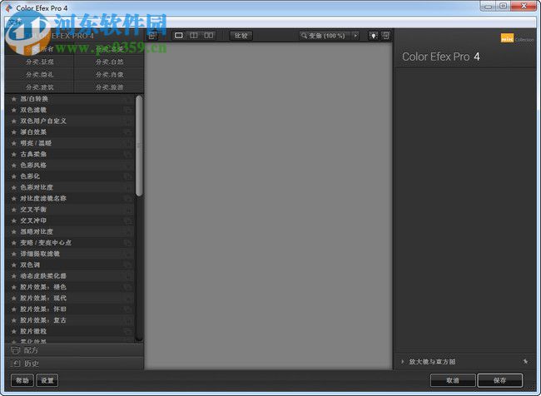Select the 色彩对比度 filter row

pos(69,187)
